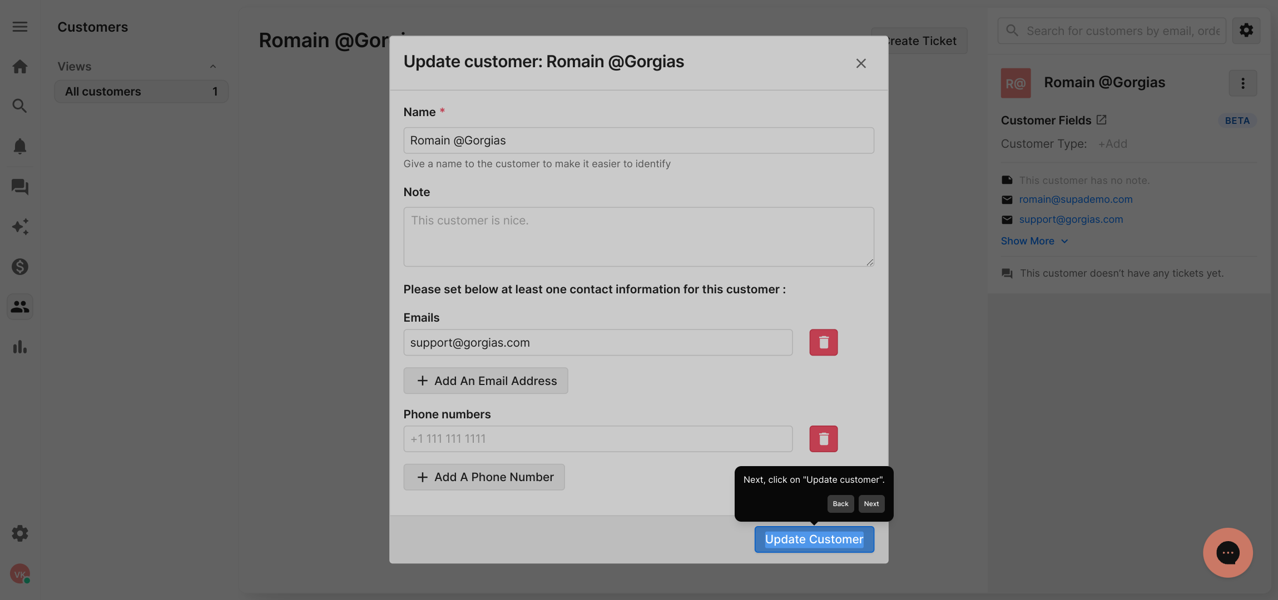Open search from the left sidebar

click(x=20, y=106)
